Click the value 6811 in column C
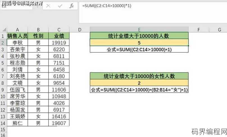Screen dimensions: 227x137 [x=59, y=56]
